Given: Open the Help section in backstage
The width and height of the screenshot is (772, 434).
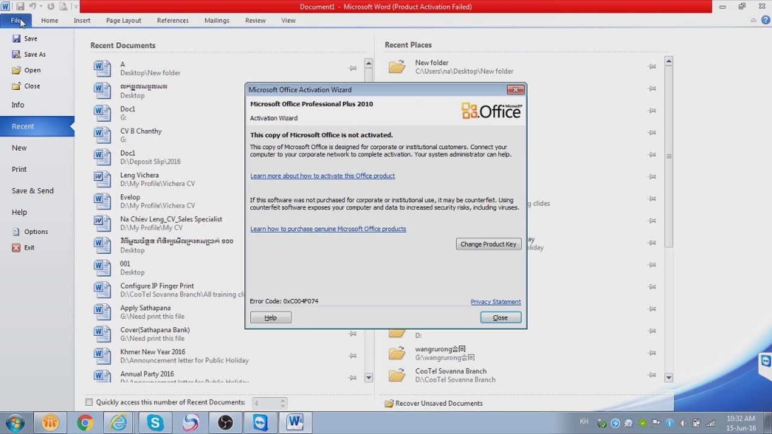Looking at the screenshot, I should (x=19, y=212).
